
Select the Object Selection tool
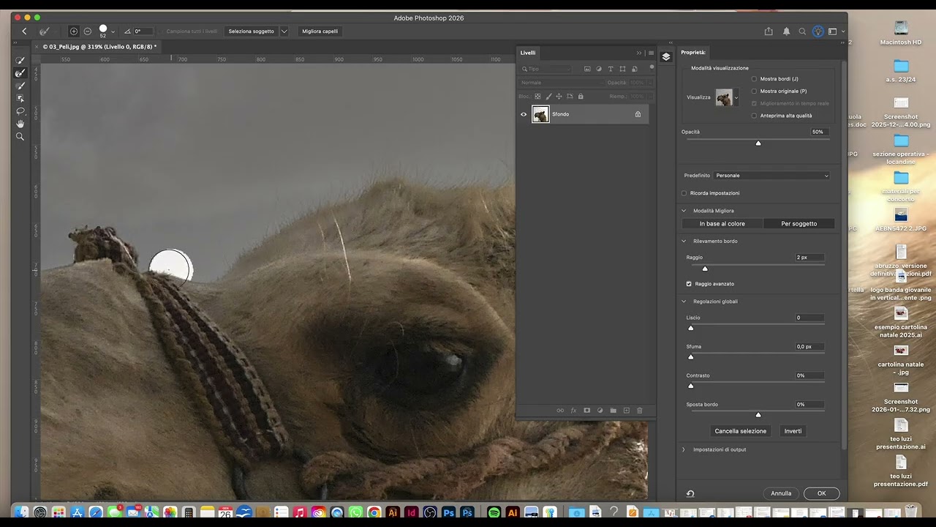[x=20, y=98]
